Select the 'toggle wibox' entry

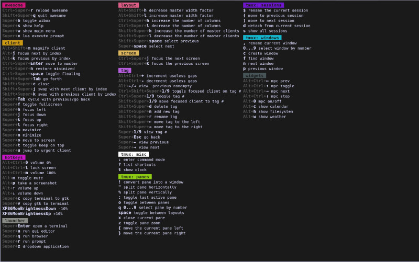tap(26, 20)
